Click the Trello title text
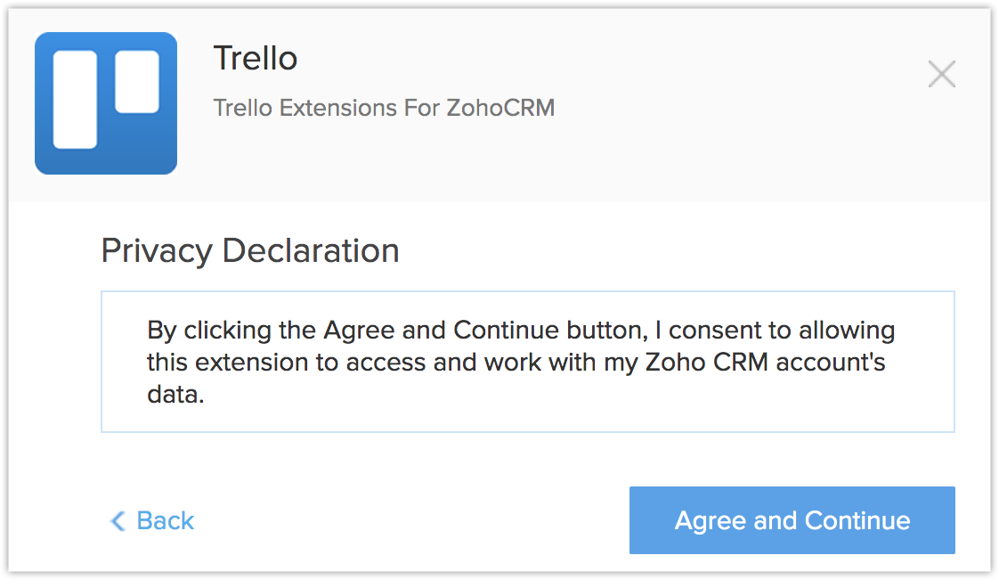Viewport: 999px width, 580px height. [256, 59]
